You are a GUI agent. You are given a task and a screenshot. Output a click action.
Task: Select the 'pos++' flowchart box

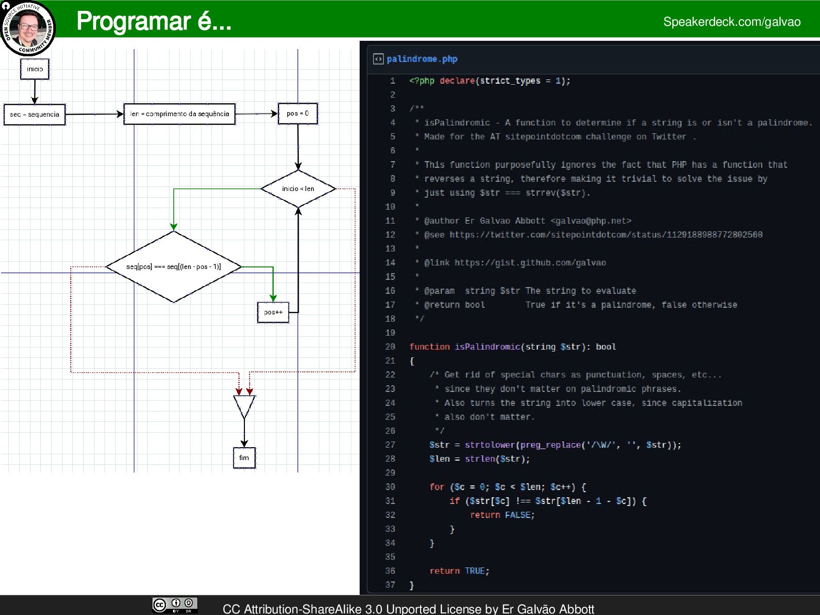tap(273, 312)
